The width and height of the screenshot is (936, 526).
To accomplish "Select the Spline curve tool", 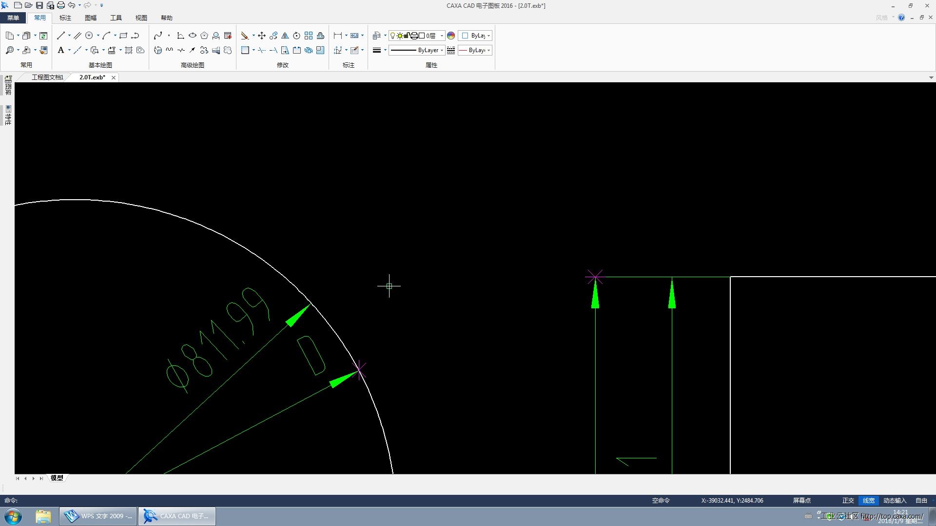I will coord(158,36).
